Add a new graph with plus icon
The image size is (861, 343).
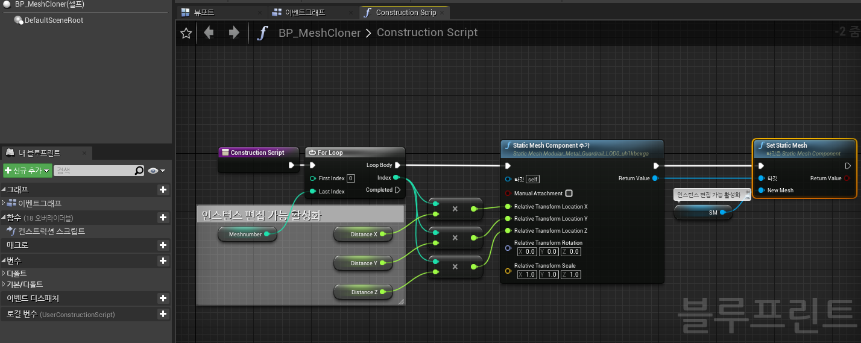pos(162,190)
